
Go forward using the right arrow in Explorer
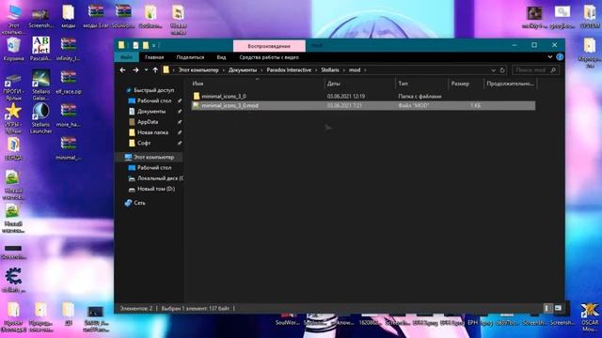(135, 70)
